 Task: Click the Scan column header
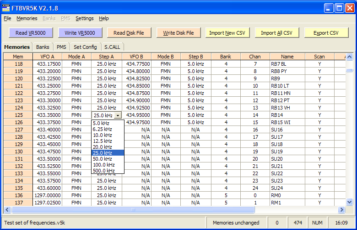(319, 57)
